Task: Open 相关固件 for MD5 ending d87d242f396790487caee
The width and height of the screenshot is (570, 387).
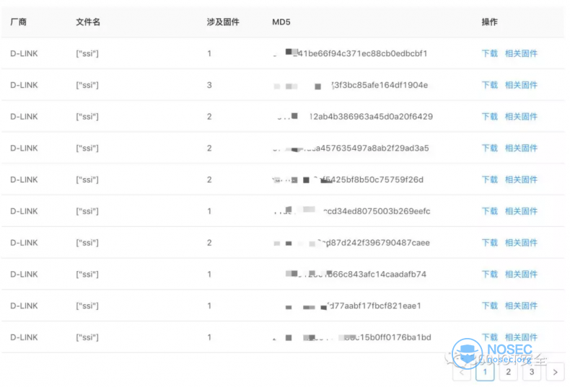Action: click(521, 243)
